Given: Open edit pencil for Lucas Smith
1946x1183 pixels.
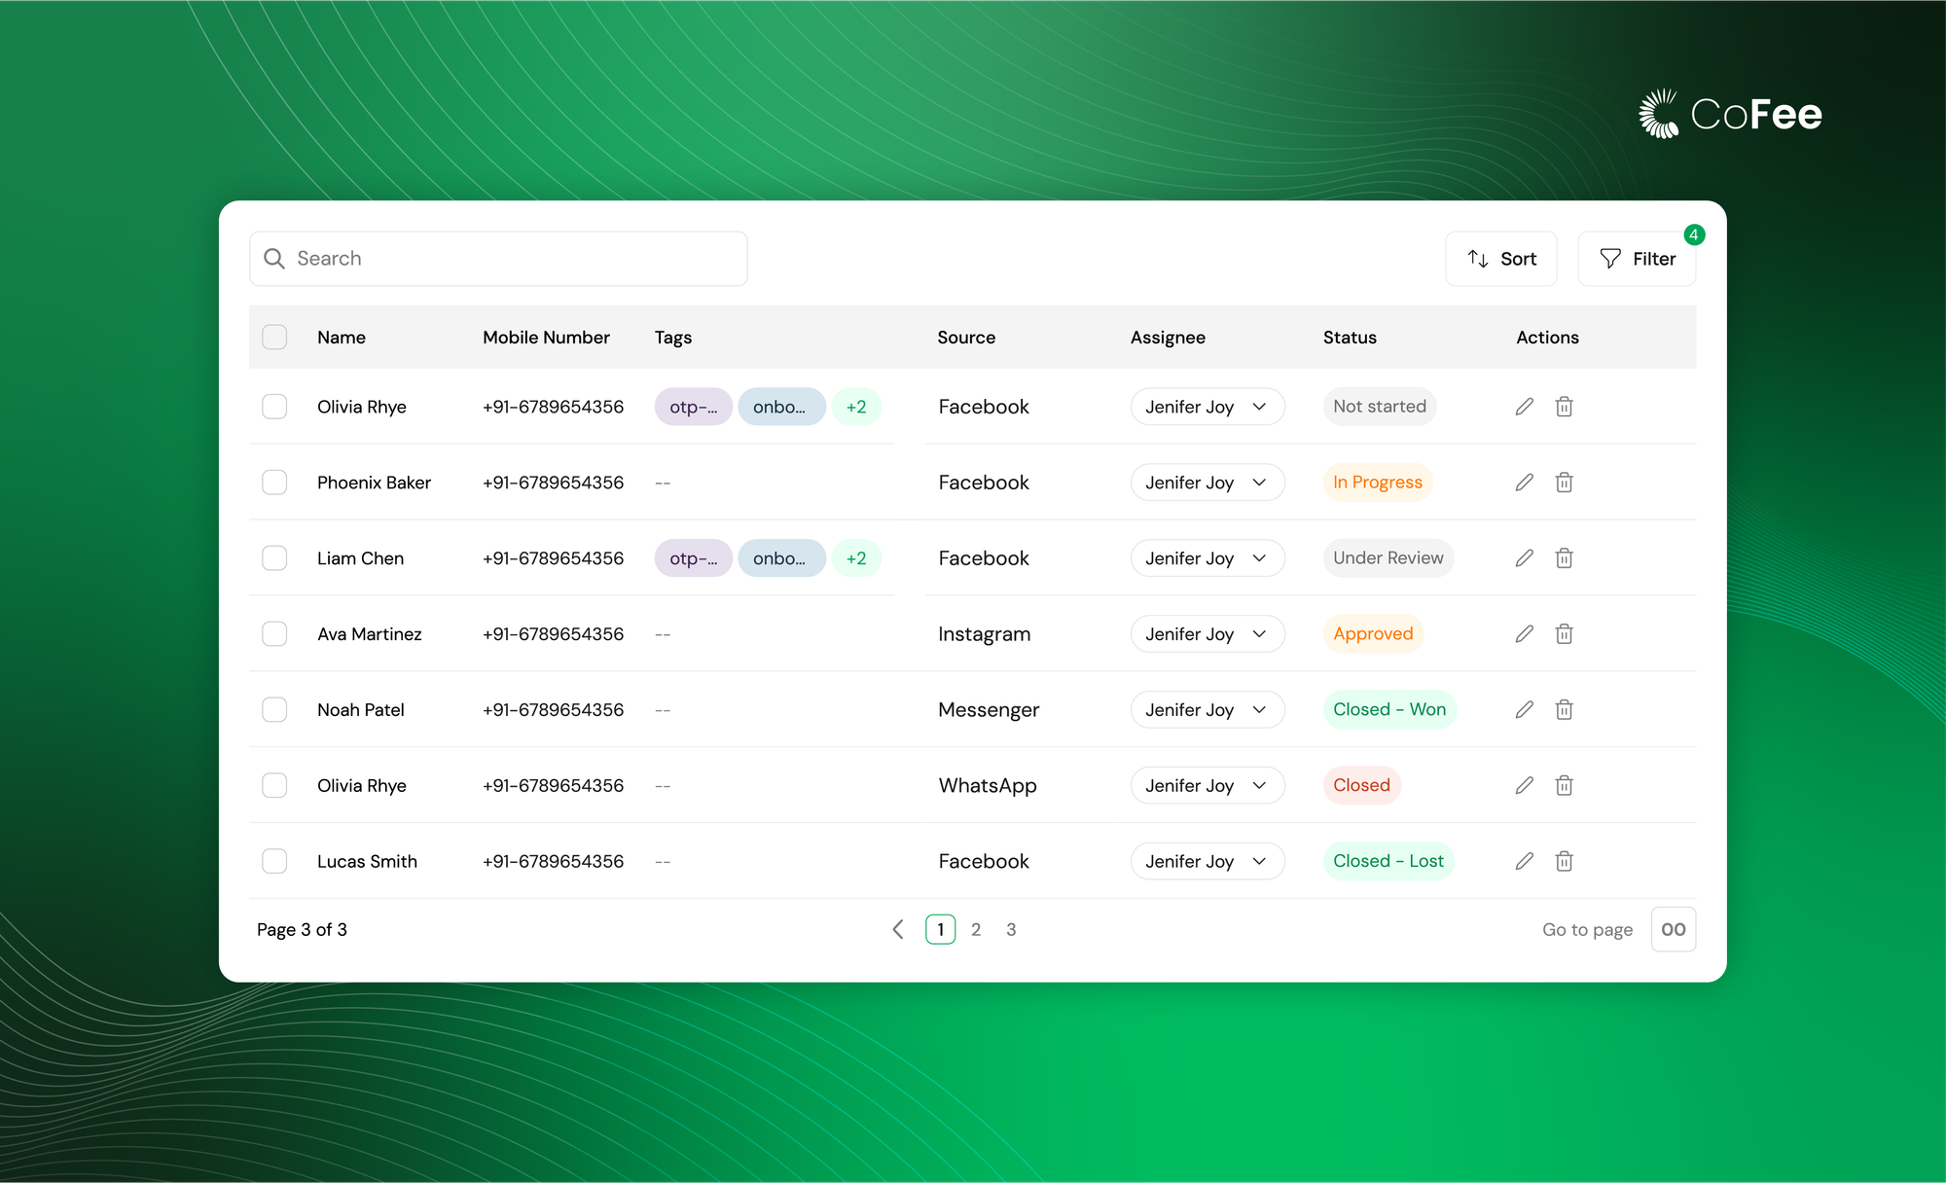Looking at the screenshot, I should [1524, 861].
